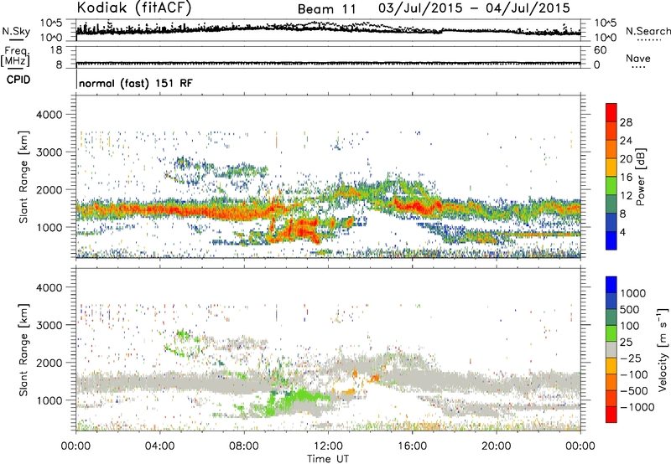Select the 'Beam 11' label
The image size is (671, 464).
(x=326, y=9)
